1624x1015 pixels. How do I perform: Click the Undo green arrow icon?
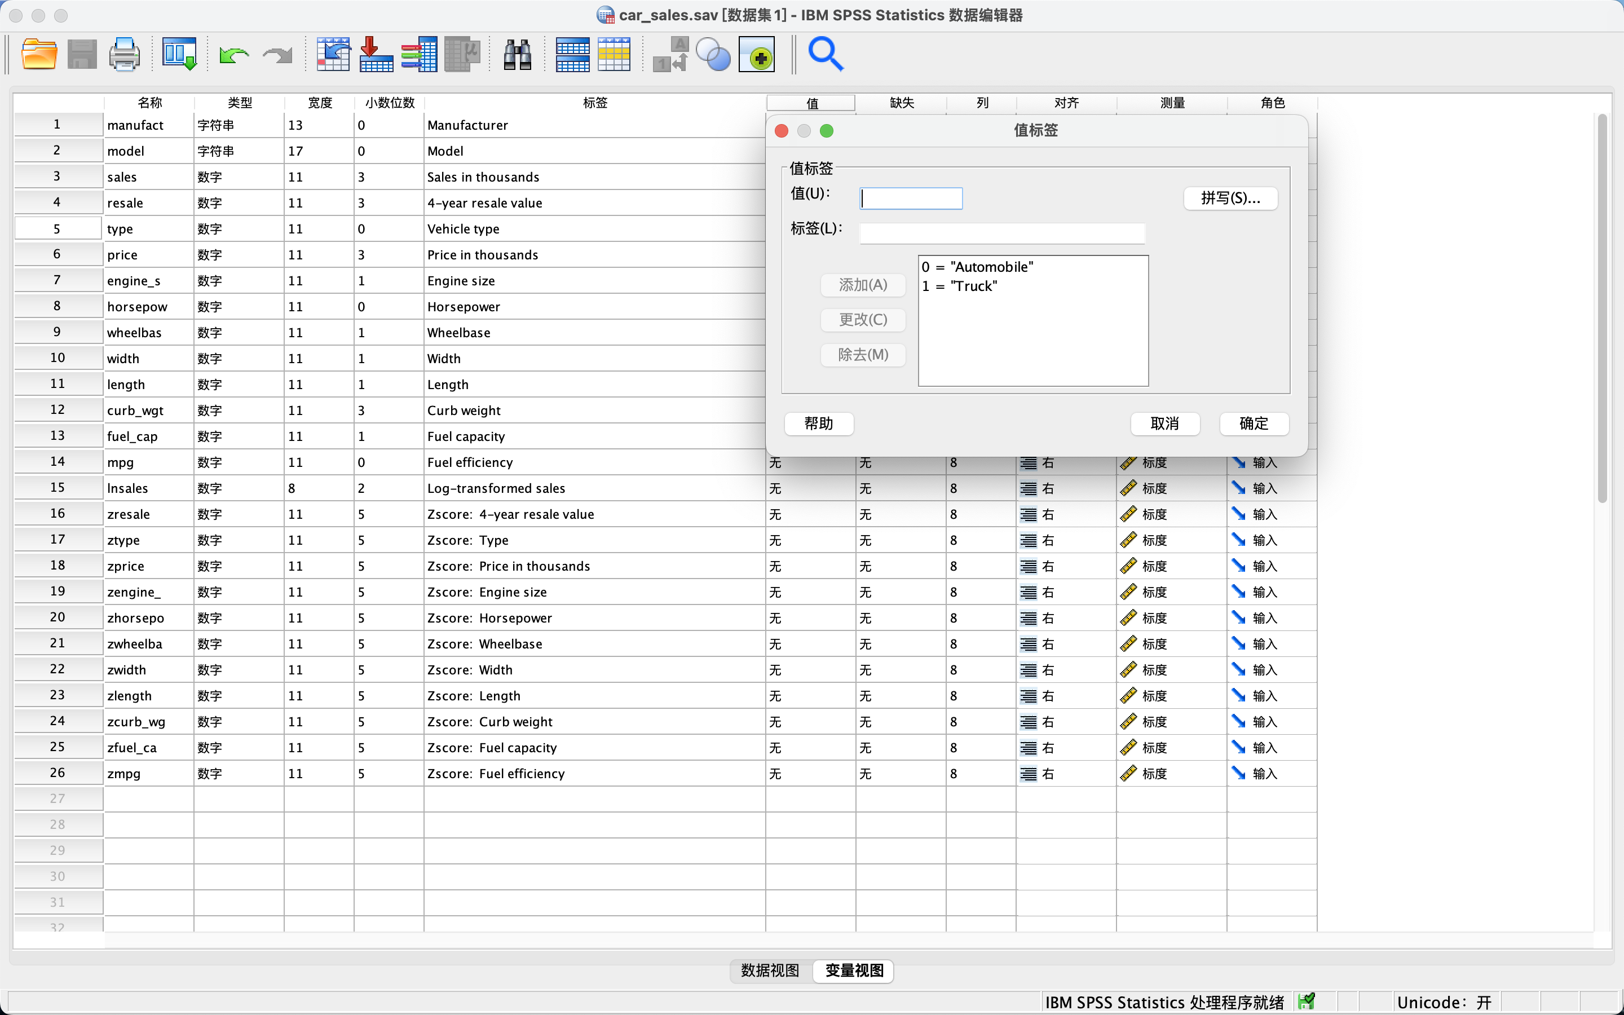[233, 54]
